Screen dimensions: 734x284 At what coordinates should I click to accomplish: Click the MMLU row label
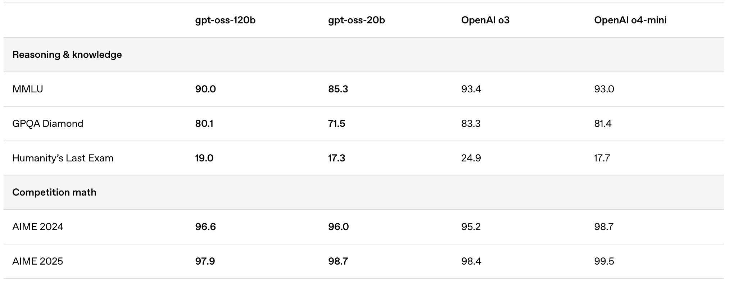tap(28, 89)
